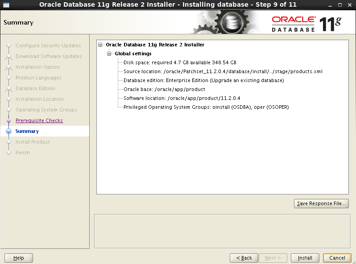Click the Installation Option step
Image resolution: width=356 pixels, height=264 pixels.
[x=37, y=67]
